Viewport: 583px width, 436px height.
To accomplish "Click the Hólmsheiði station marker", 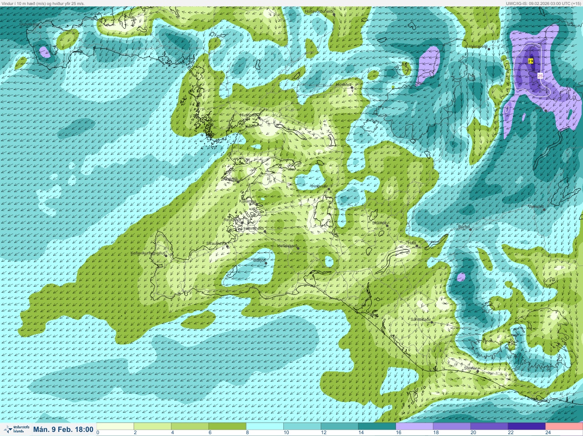I will [x=265, y=232].
